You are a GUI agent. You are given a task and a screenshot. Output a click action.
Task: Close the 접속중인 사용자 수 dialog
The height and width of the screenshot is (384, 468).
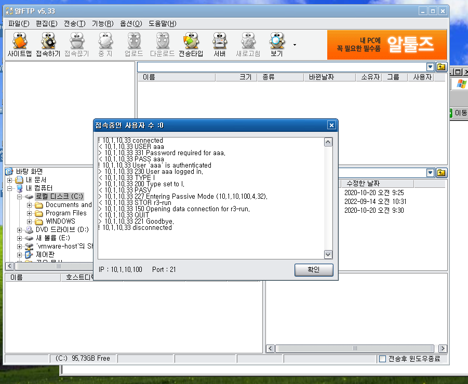pos(331,125)
